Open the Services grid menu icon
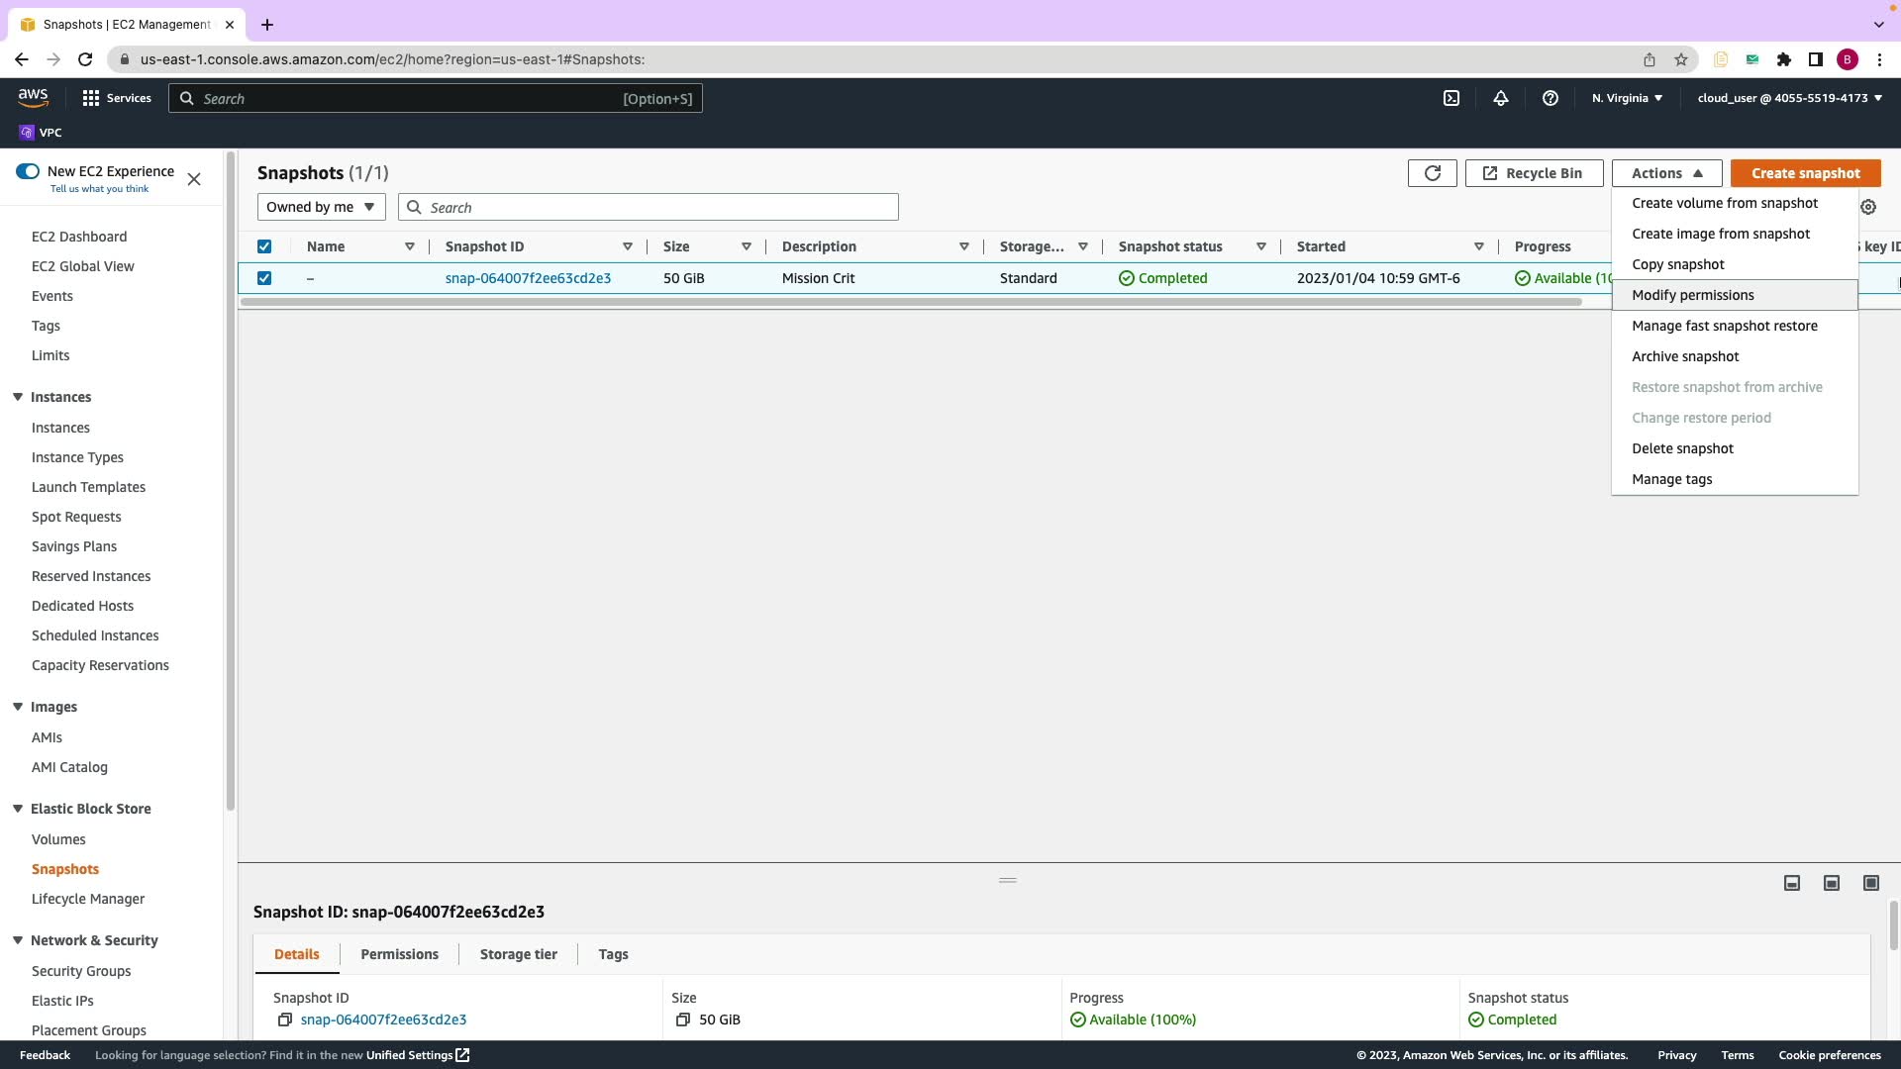Viewport: 1901px width, 1069px height. click(91, 98)
